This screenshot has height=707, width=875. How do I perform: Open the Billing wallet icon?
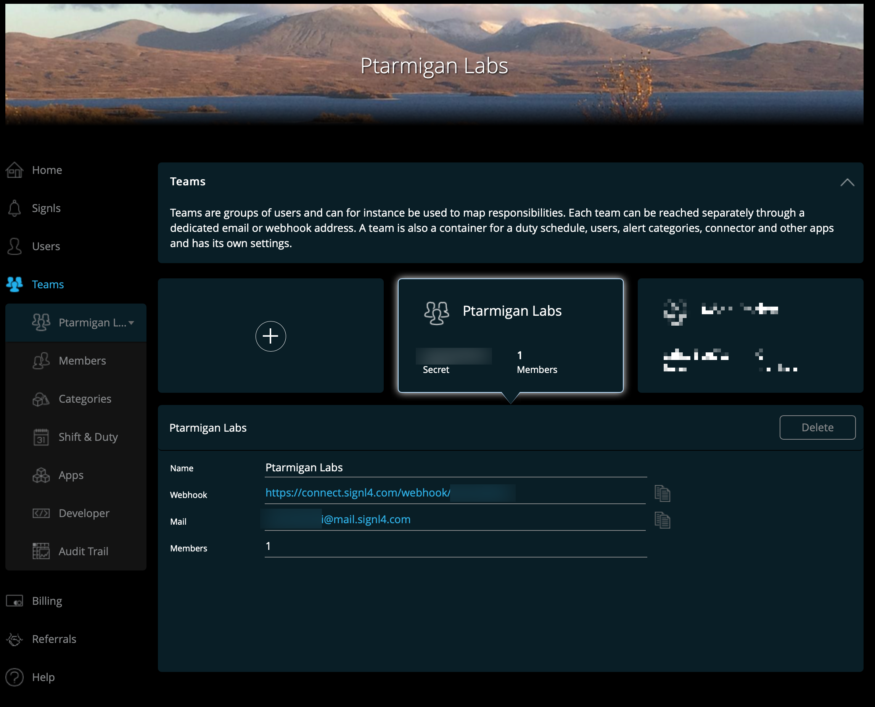pos(14,601)
